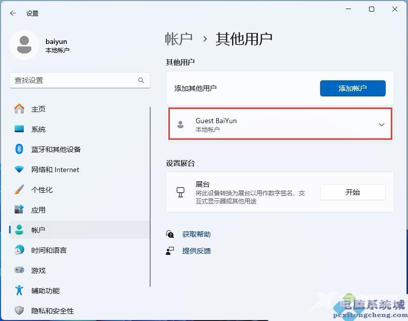Click the search magnifier icon
The height and width of the screenshot is (321, 408).
(141, 80)
